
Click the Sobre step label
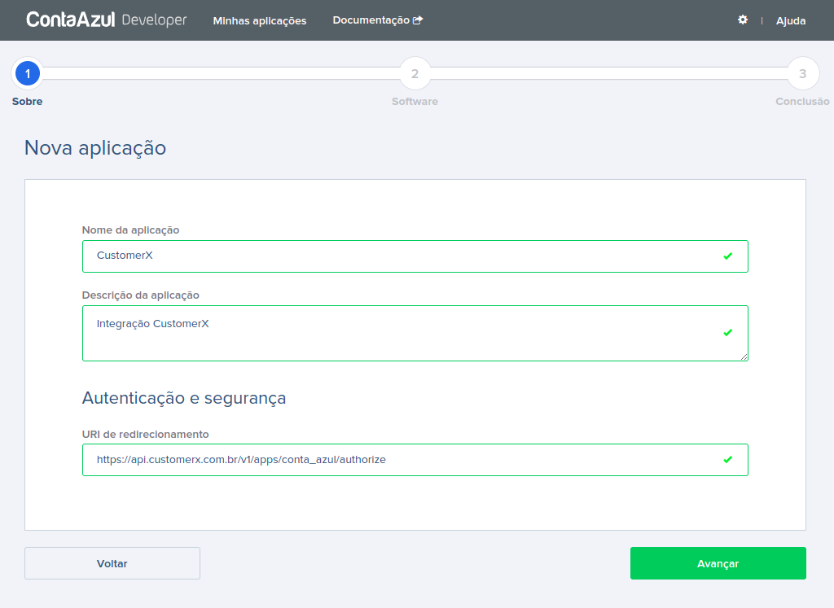(x=27, y=102)
